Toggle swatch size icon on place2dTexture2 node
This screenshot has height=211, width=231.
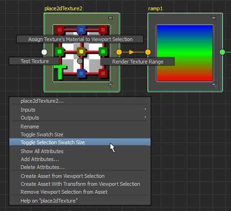tap(111, 86)
